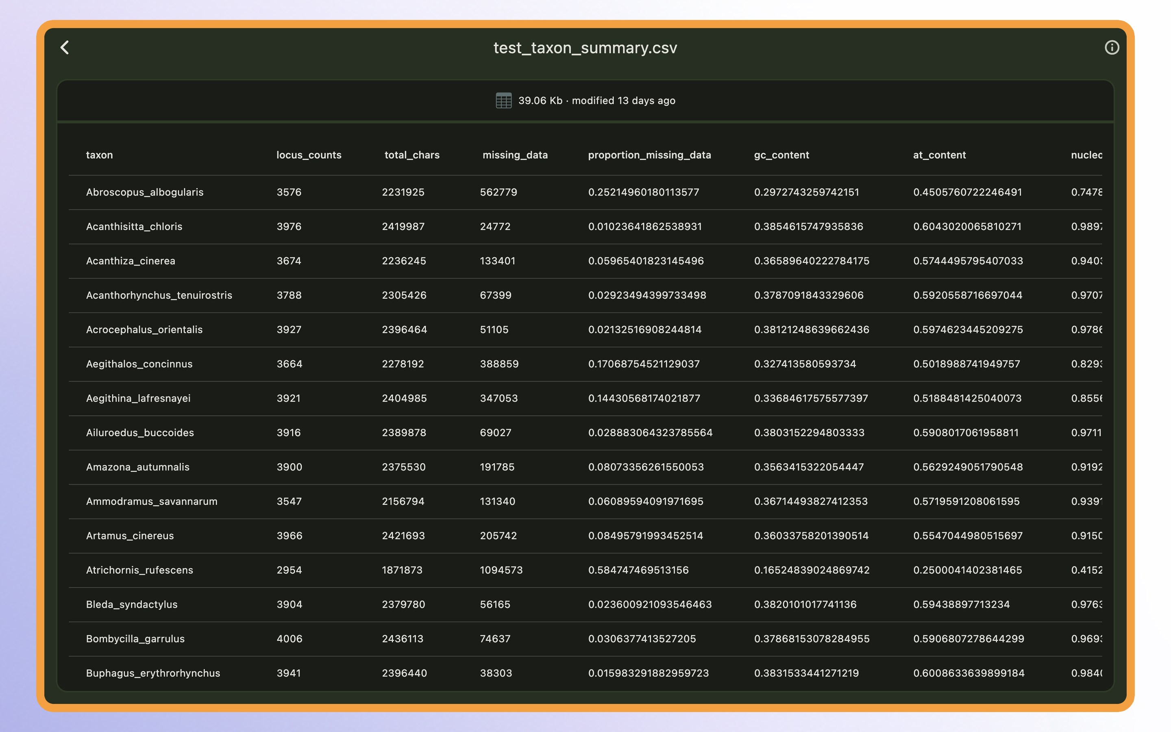The width and height of the screenshot is (1171, 732).
Task: Select the Amazona_autumnalis taxon cell
Action: click(x=138, y=467)
